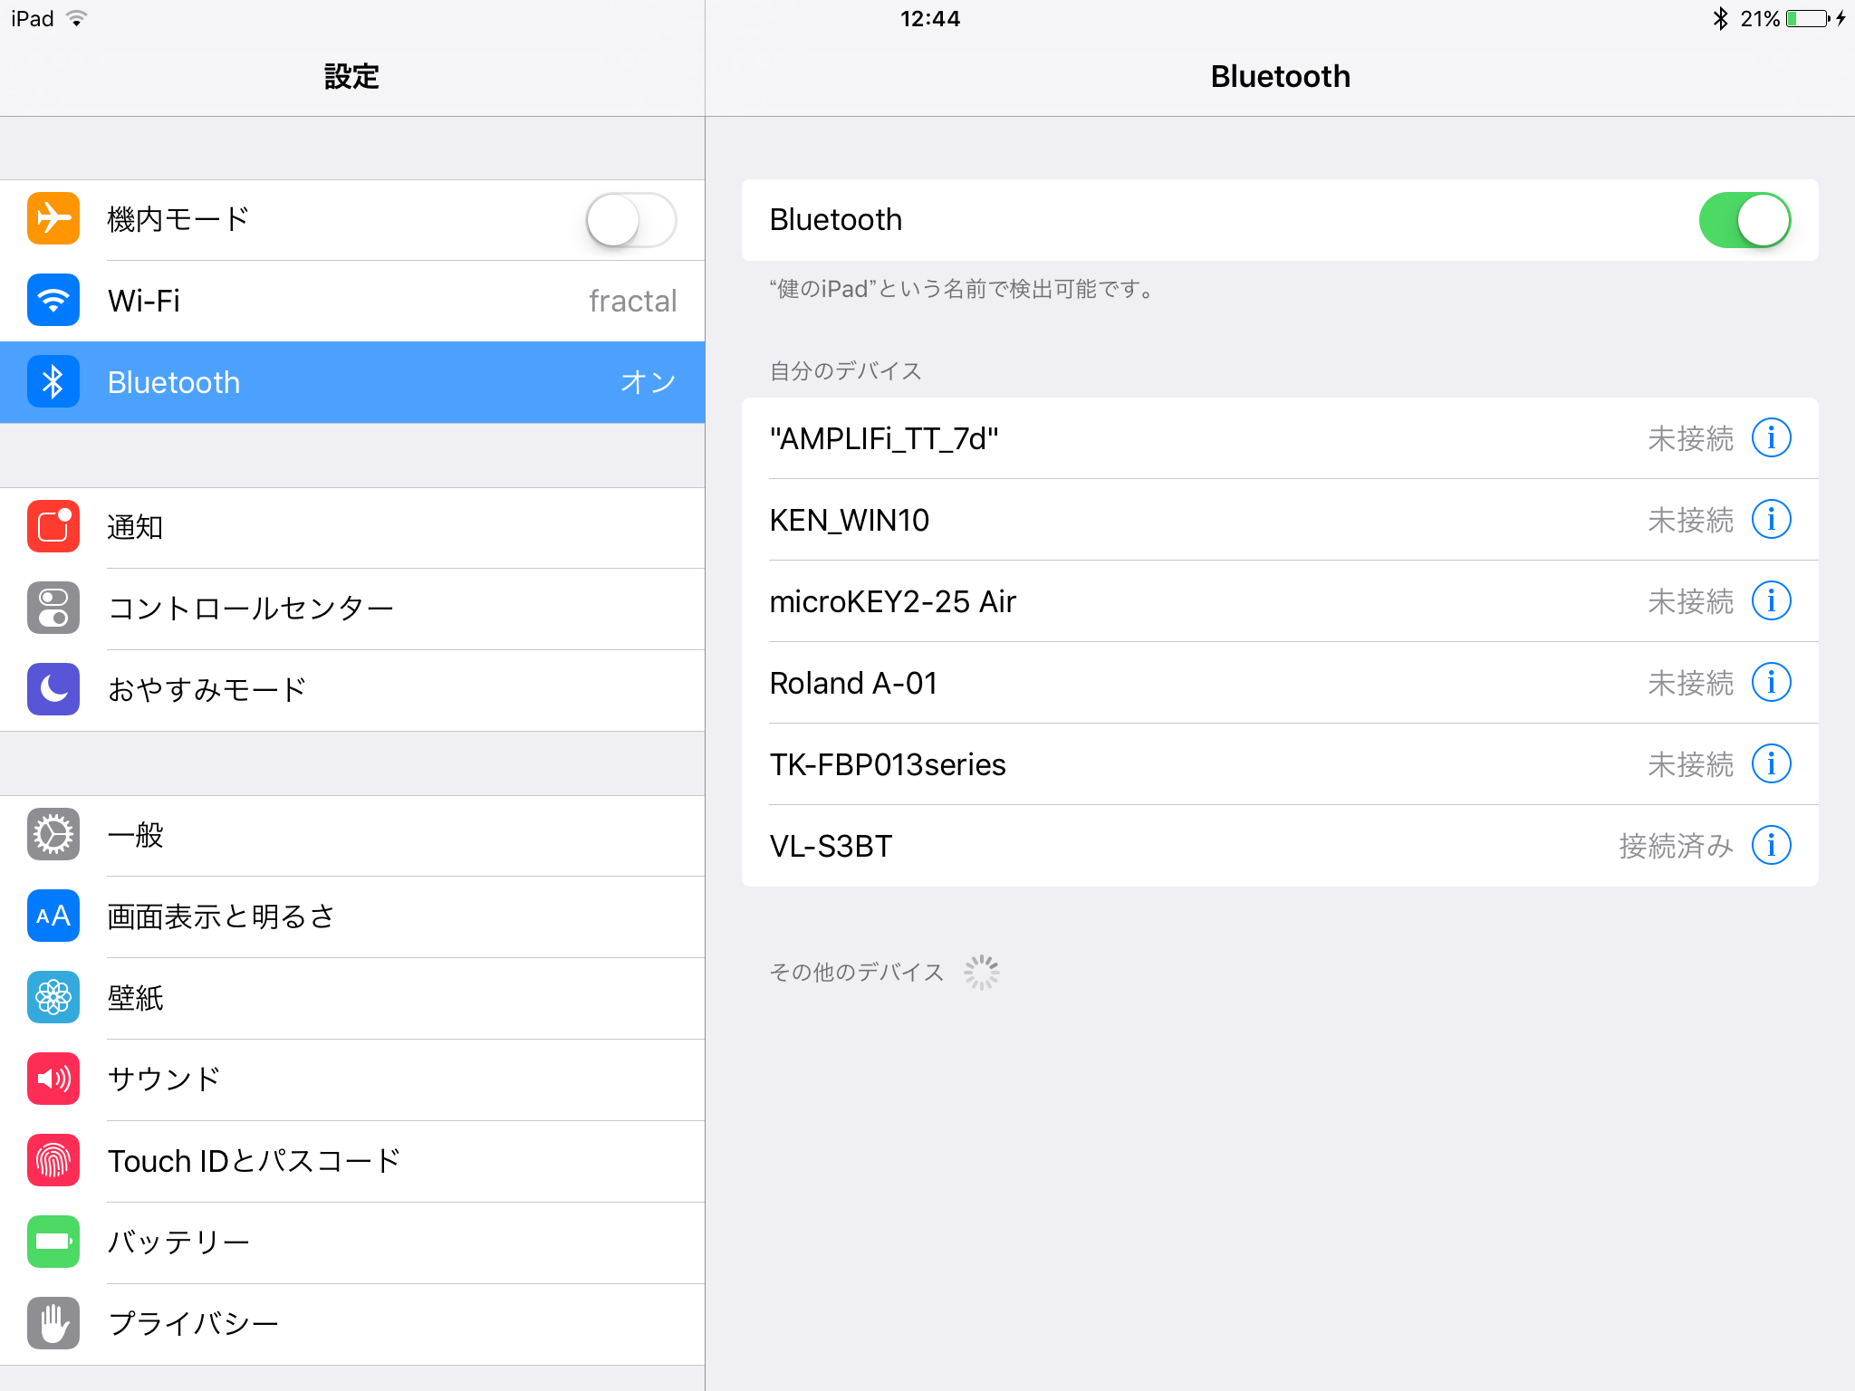The width and height of the screenshot is (1855, 1391).
Task: Open info for Roland A-01
Action: tap(1771, 683)
